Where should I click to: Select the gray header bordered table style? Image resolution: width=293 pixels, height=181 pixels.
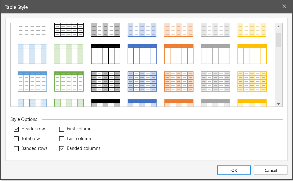point(215,54)
